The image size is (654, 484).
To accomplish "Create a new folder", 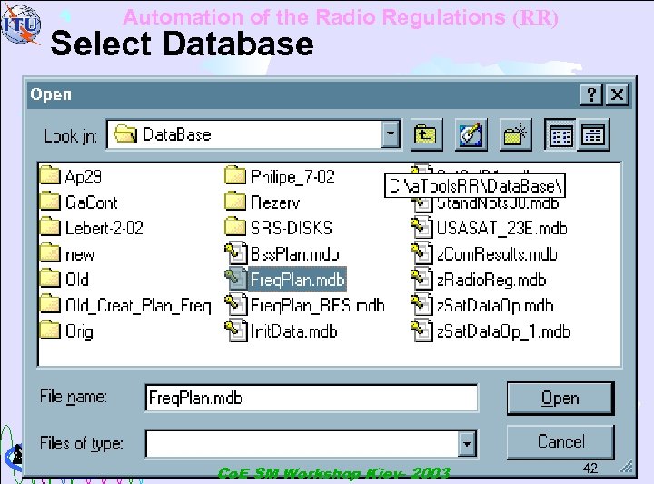I will pos(516,135).
